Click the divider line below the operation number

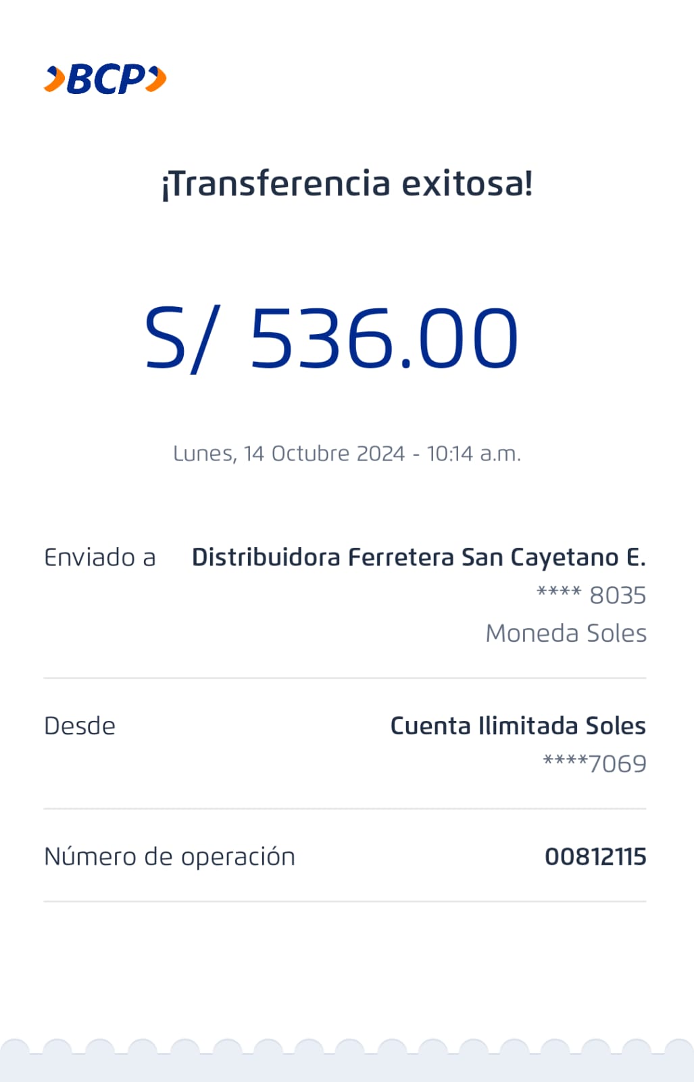pyautogui.click(x=345, y=901)
